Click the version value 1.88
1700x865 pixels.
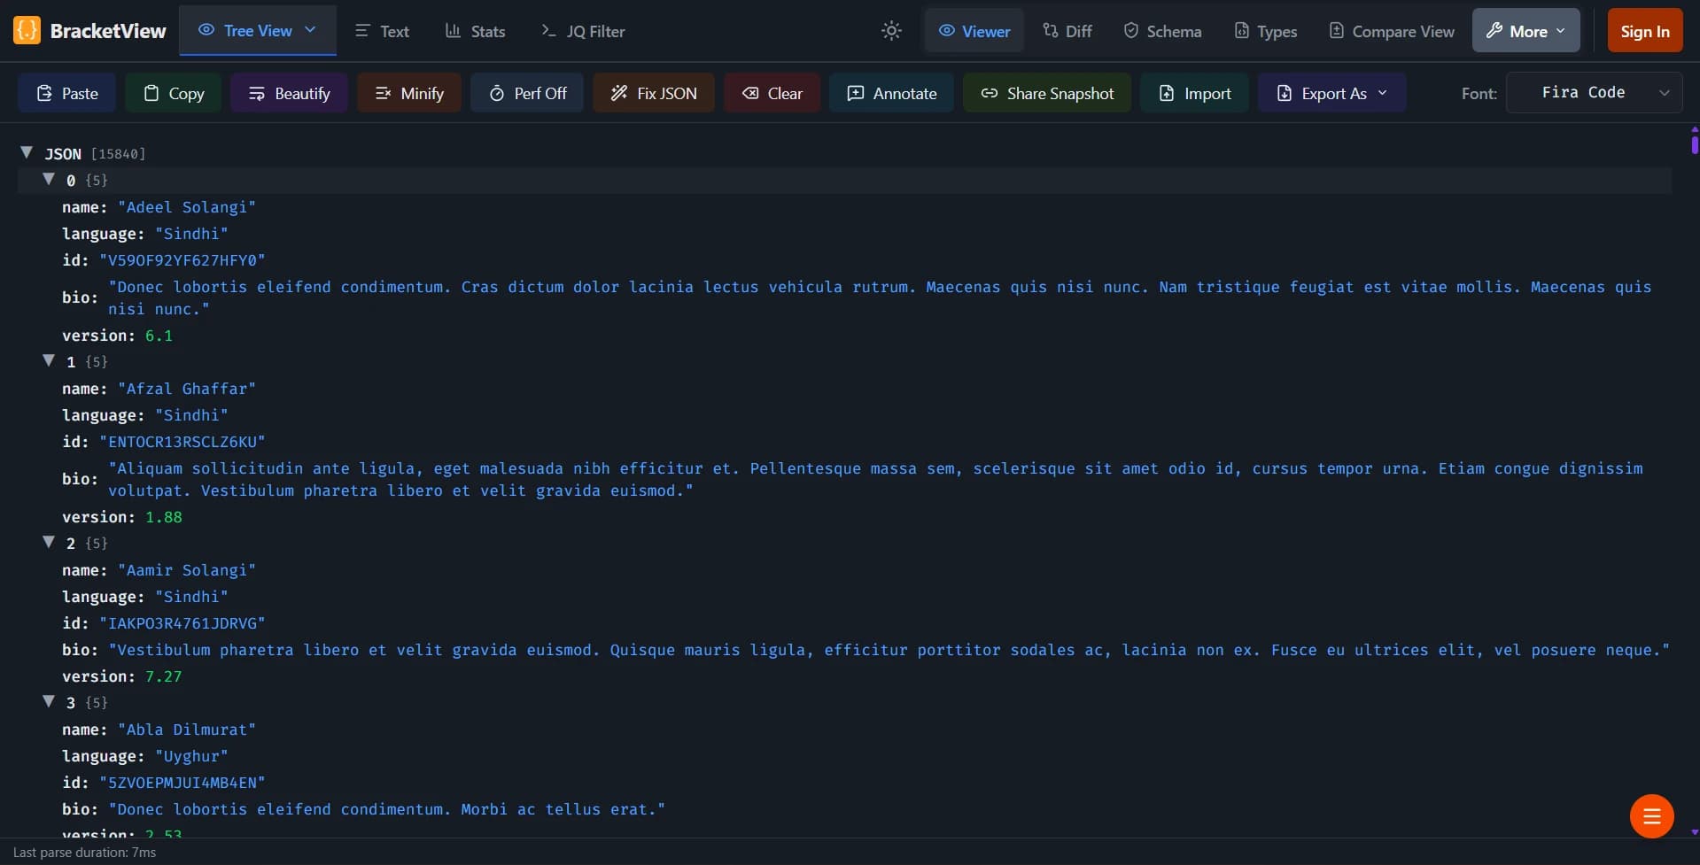[x=164, y=517]
